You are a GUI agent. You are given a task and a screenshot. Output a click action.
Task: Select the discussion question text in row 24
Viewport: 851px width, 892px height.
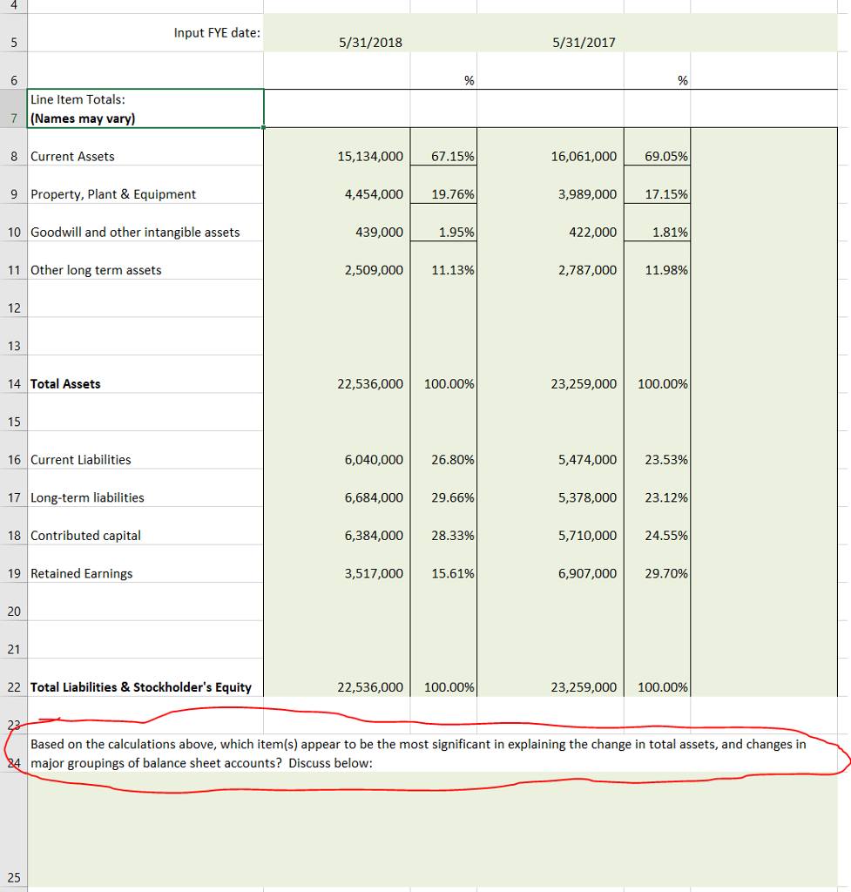tap(418, 753)
